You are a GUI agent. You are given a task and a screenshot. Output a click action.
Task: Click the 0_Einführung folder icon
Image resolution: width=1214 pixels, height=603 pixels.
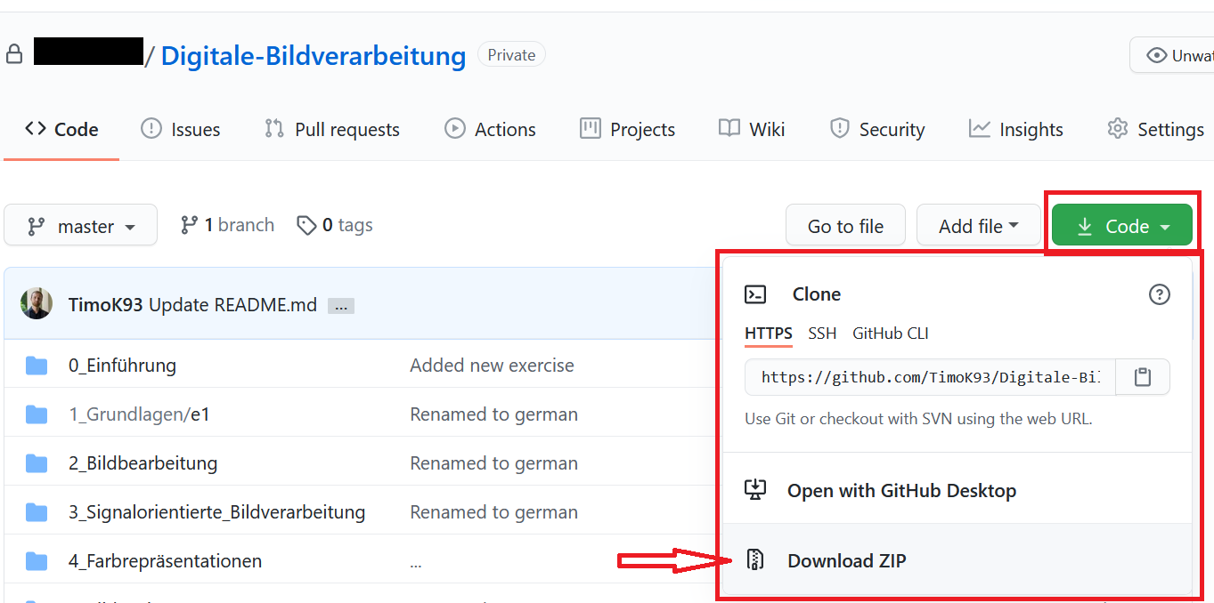[x=37, y=366]
